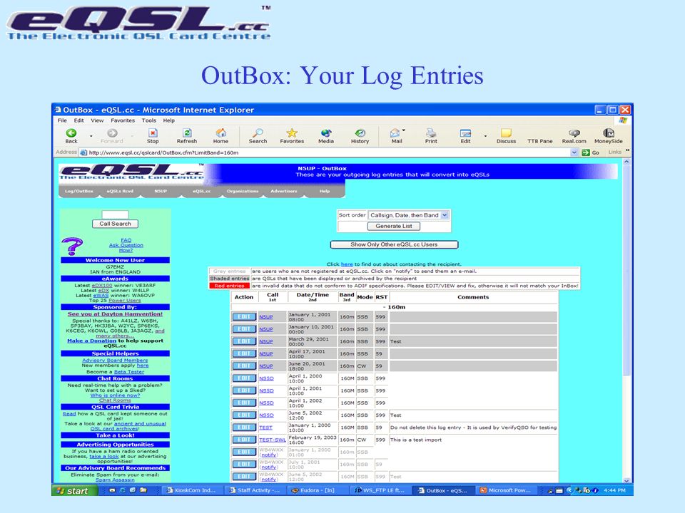Click the TTB Pane toolbar item

point(539,141)
